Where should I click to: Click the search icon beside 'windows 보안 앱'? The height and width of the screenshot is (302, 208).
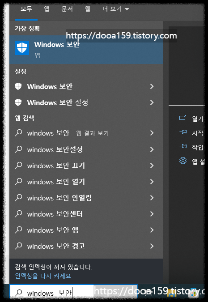(x=18, y=230)
